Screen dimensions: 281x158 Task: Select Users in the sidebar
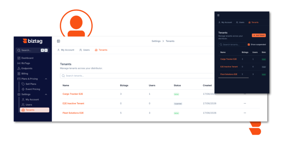click(x=29, y=105)
